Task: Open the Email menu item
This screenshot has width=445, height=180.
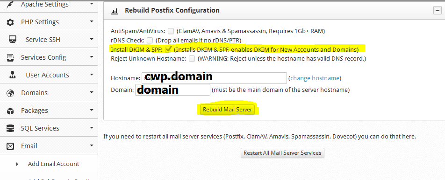Action: [49, 146]
